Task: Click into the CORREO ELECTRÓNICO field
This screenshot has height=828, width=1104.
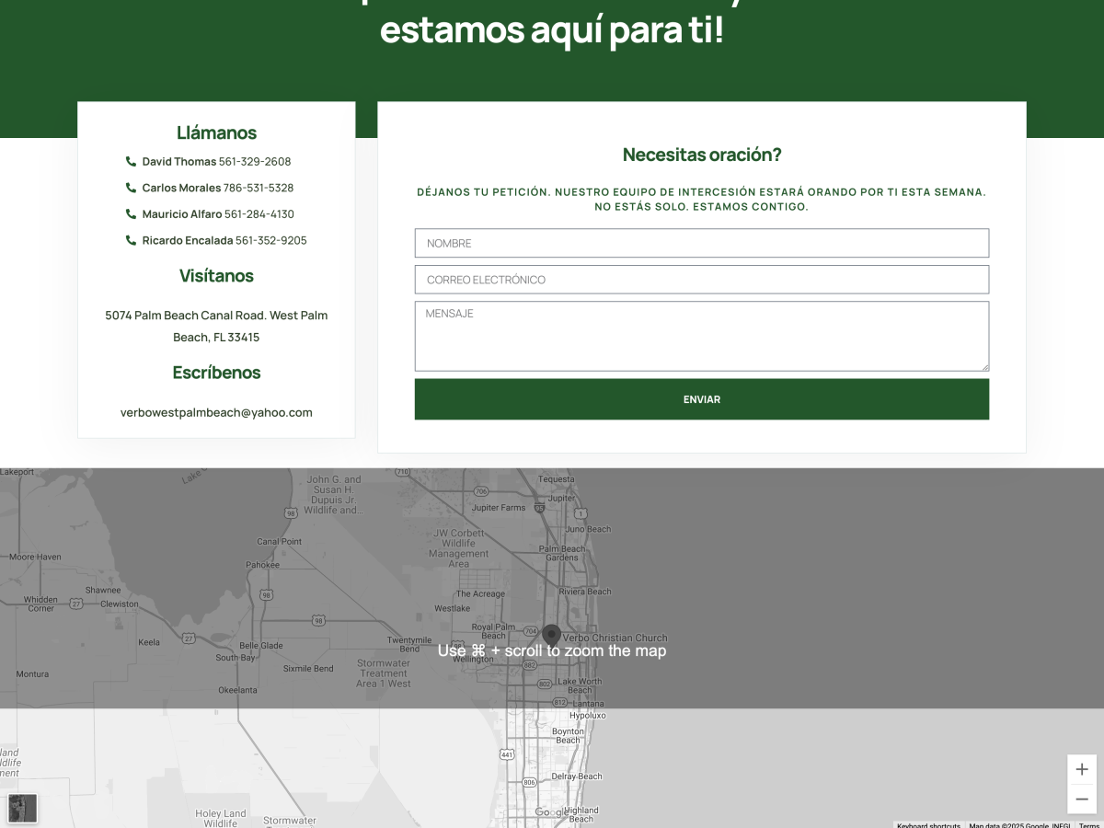Action: pos(701,280)
